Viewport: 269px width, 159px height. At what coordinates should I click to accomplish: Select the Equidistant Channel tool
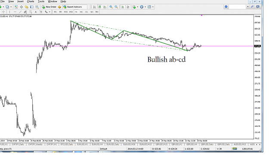pos(25,12)
